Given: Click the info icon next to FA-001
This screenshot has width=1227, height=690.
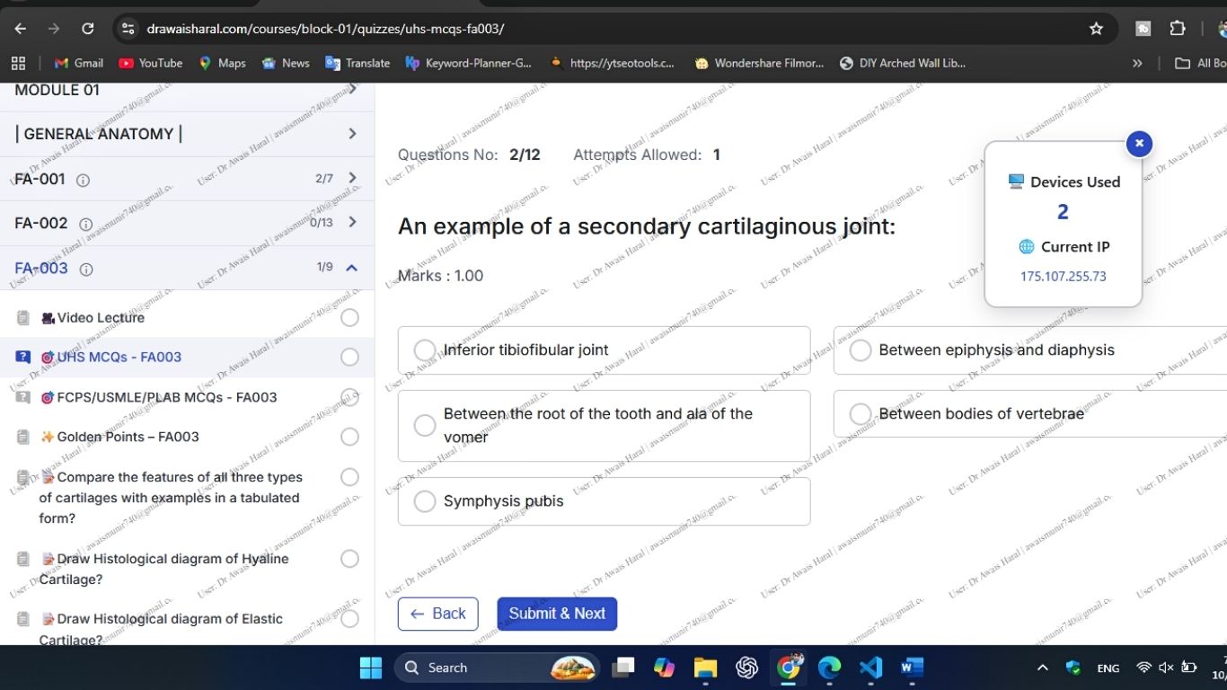Looking at the screenshot, I should tap(82, 180).
